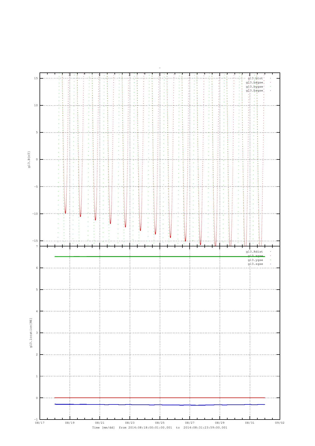Click the 2 tick label on the location axis
Image resolution: width=315 pixels, height=446 pixels.
37,355
